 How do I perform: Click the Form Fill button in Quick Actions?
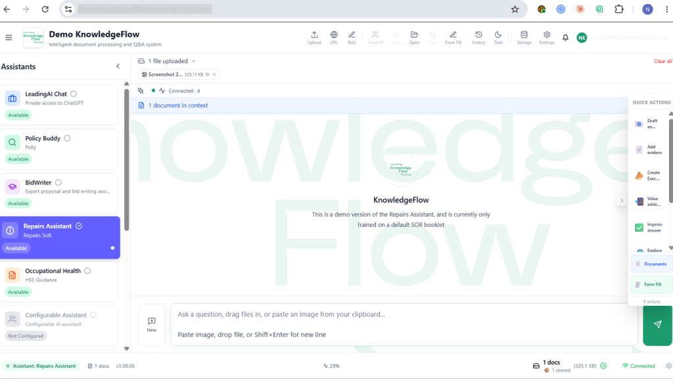pos(651,284)
